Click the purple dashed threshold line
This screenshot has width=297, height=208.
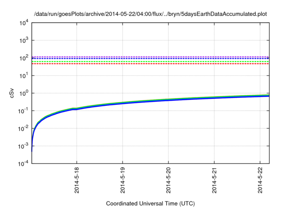click(150, 57)
